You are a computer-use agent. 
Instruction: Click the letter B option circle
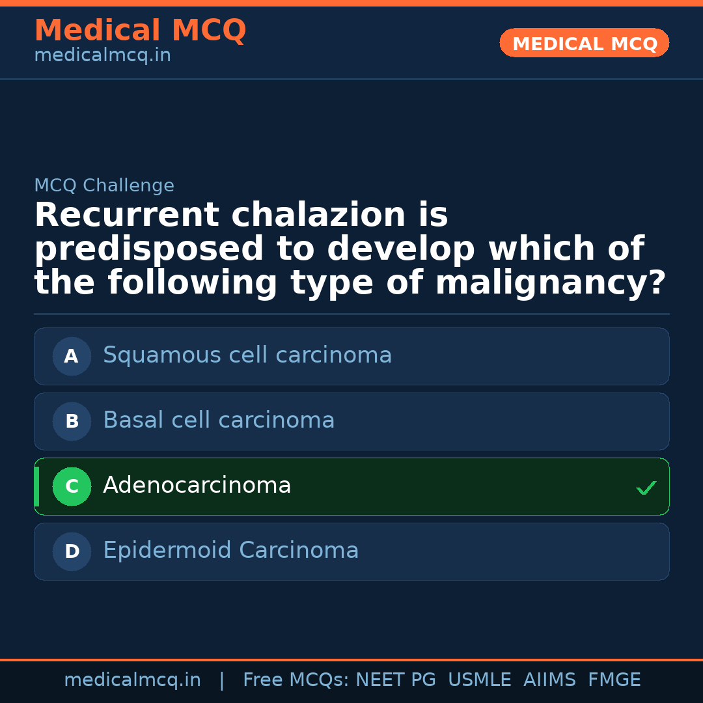point(72,421)
